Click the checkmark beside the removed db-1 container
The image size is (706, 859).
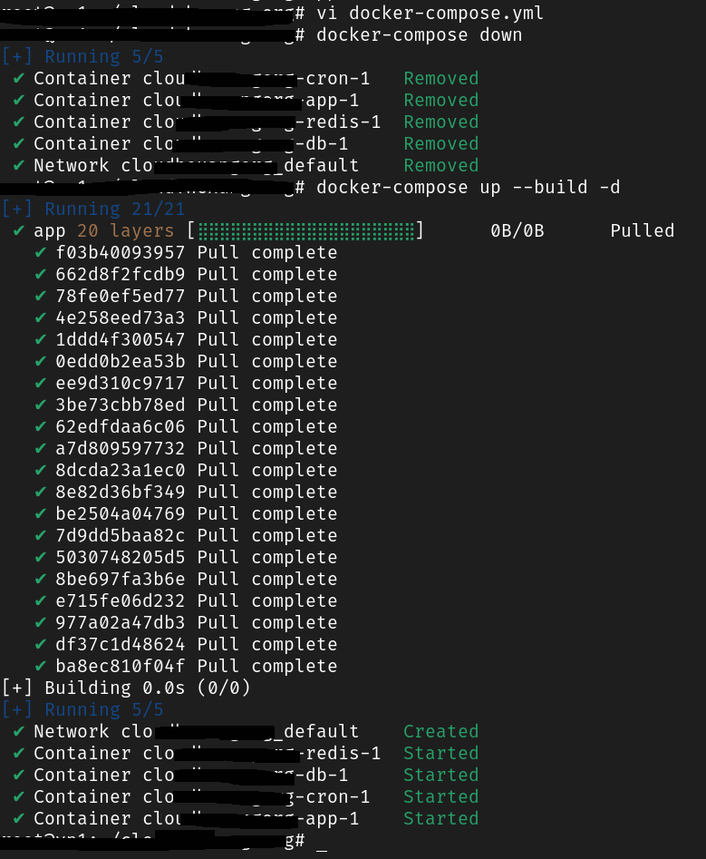coord(18,143)
